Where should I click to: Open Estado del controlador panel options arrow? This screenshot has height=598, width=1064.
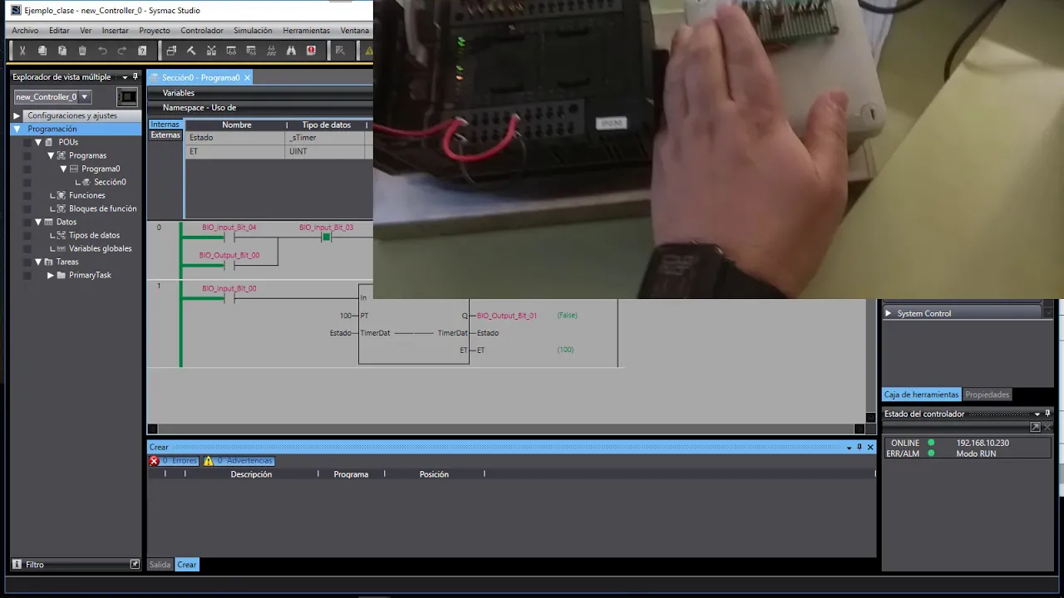1037,414
